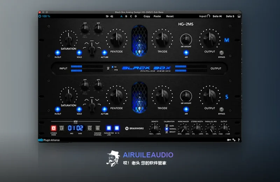
Task: Click the M channel Q small knob
Action: 98,29
